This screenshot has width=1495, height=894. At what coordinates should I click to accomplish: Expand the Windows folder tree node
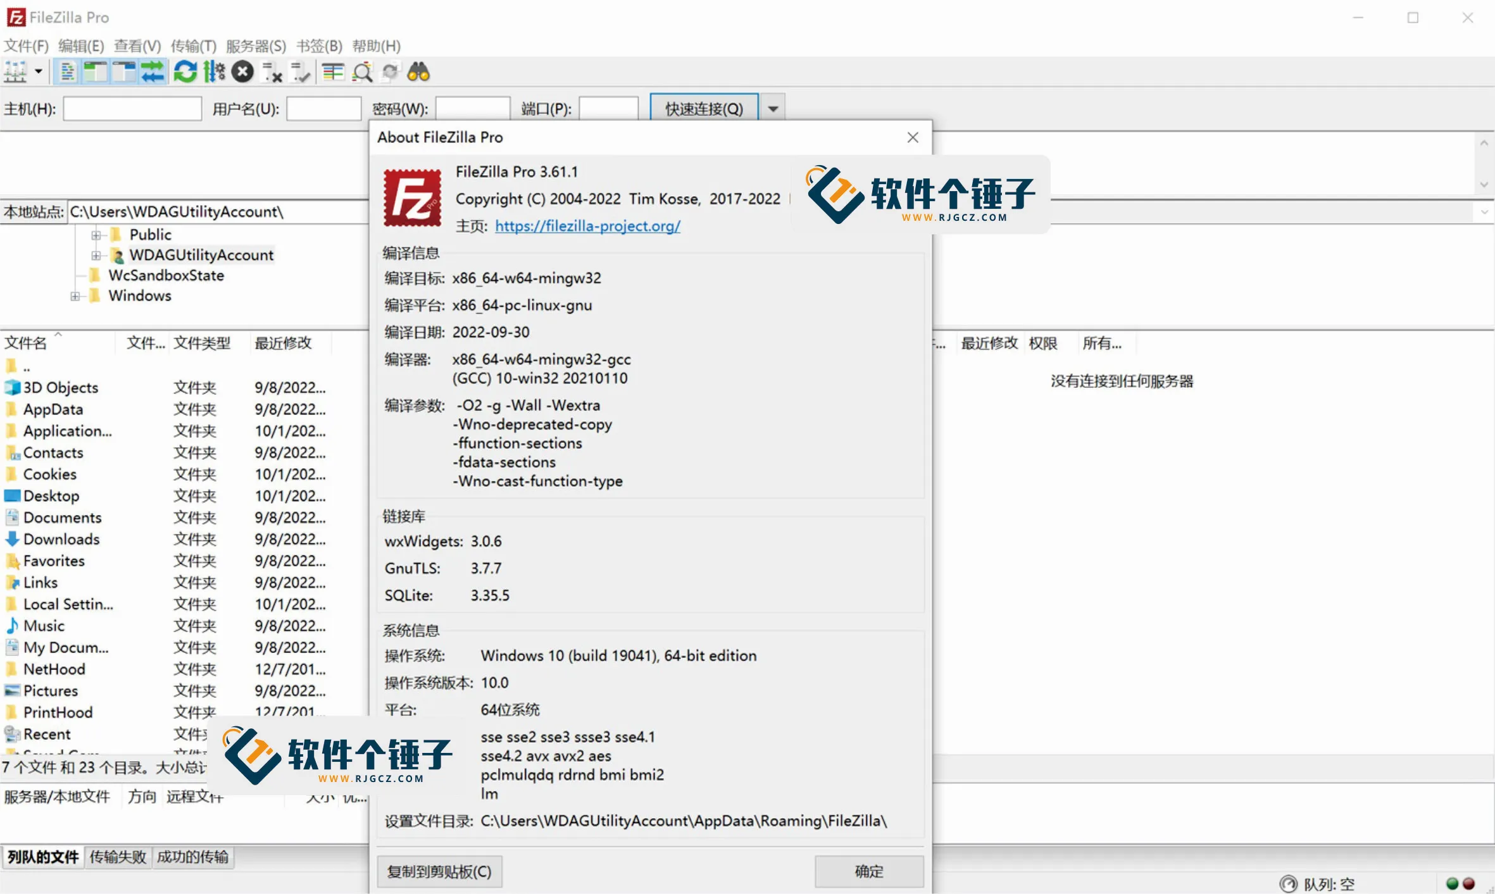pyautogui.click(x=75, y=296)
